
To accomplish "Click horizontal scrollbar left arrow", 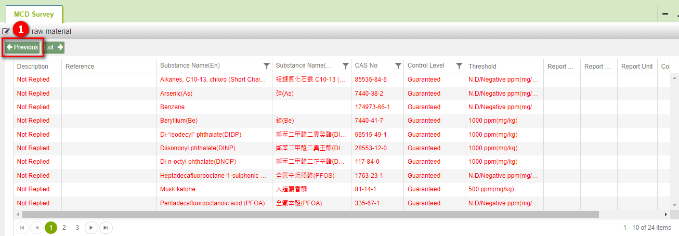I will [17, 214].
